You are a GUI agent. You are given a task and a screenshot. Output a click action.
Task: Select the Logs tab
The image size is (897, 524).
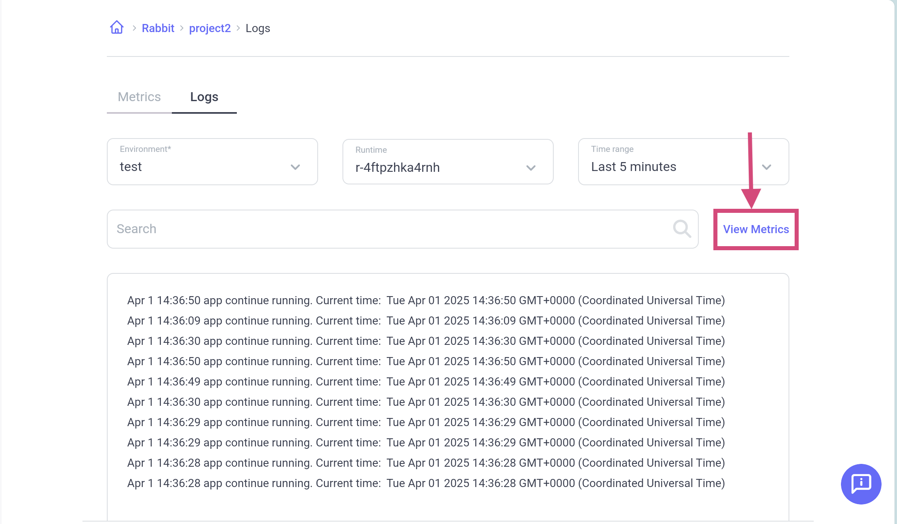click(x=204, y=97)
